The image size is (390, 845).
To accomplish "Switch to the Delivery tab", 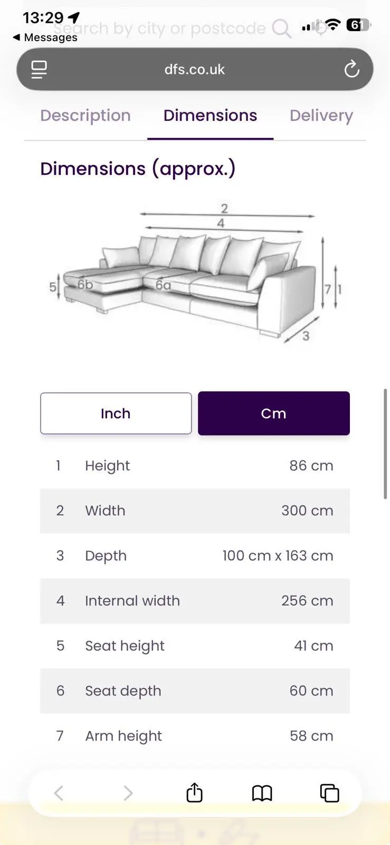I will 321,116.
